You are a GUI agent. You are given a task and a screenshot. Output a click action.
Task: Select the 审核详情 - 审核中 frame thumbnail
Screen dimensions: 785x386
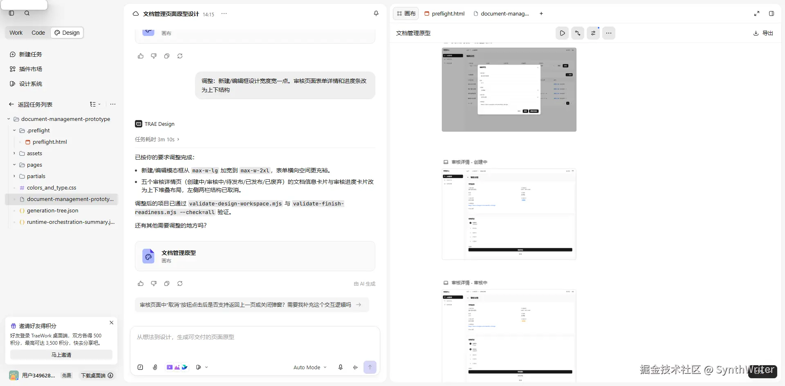[509, 336]
